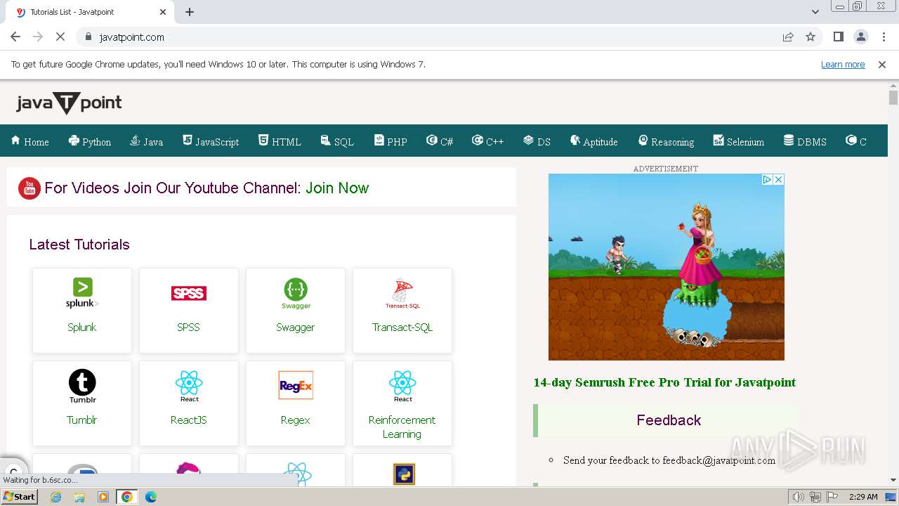Open the C++ menu item
899x506 pixels.
coord(488,141)
